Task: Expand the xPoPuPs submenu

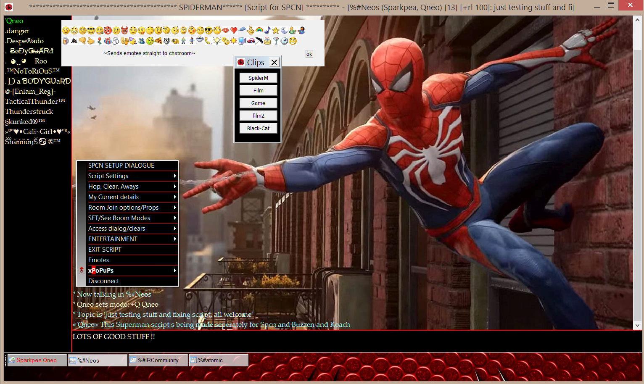Action: [x=132, y=271]
